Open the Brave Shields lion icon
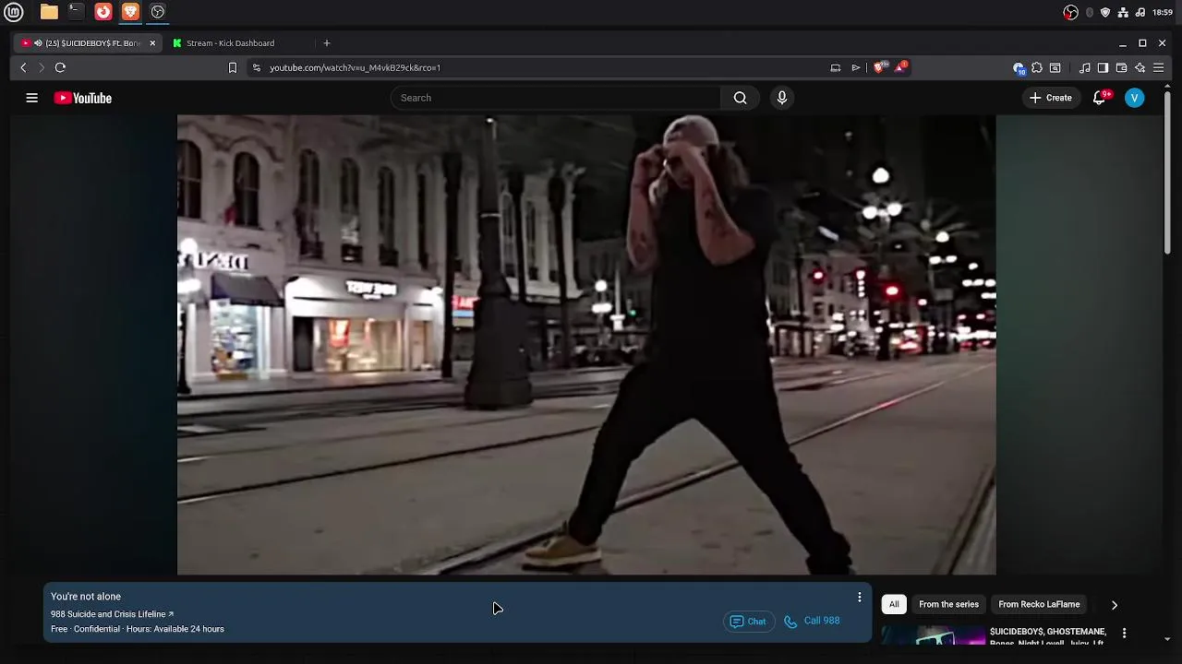Viewport: 1182px width, 664px height. point(880,67)
